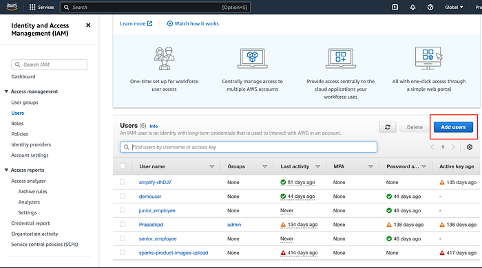Open Service control policies (SCPs)
The width and height of the screenshot is (482, 268).
(45, 245)
